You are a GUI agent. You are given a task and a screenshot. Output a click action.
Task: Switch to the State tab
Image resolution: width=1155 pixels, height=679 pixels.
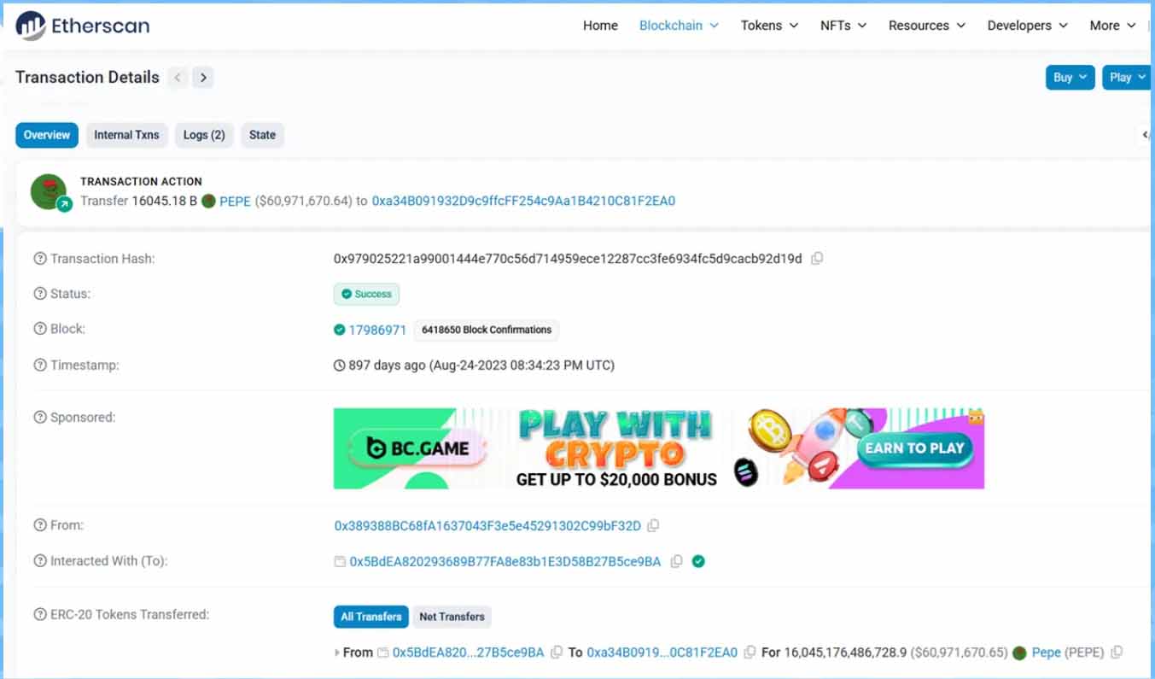[262, 135]
